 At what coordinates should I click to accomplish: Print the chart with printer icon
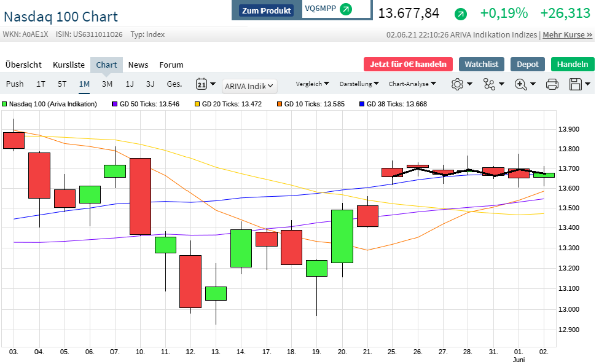[552, 84]
